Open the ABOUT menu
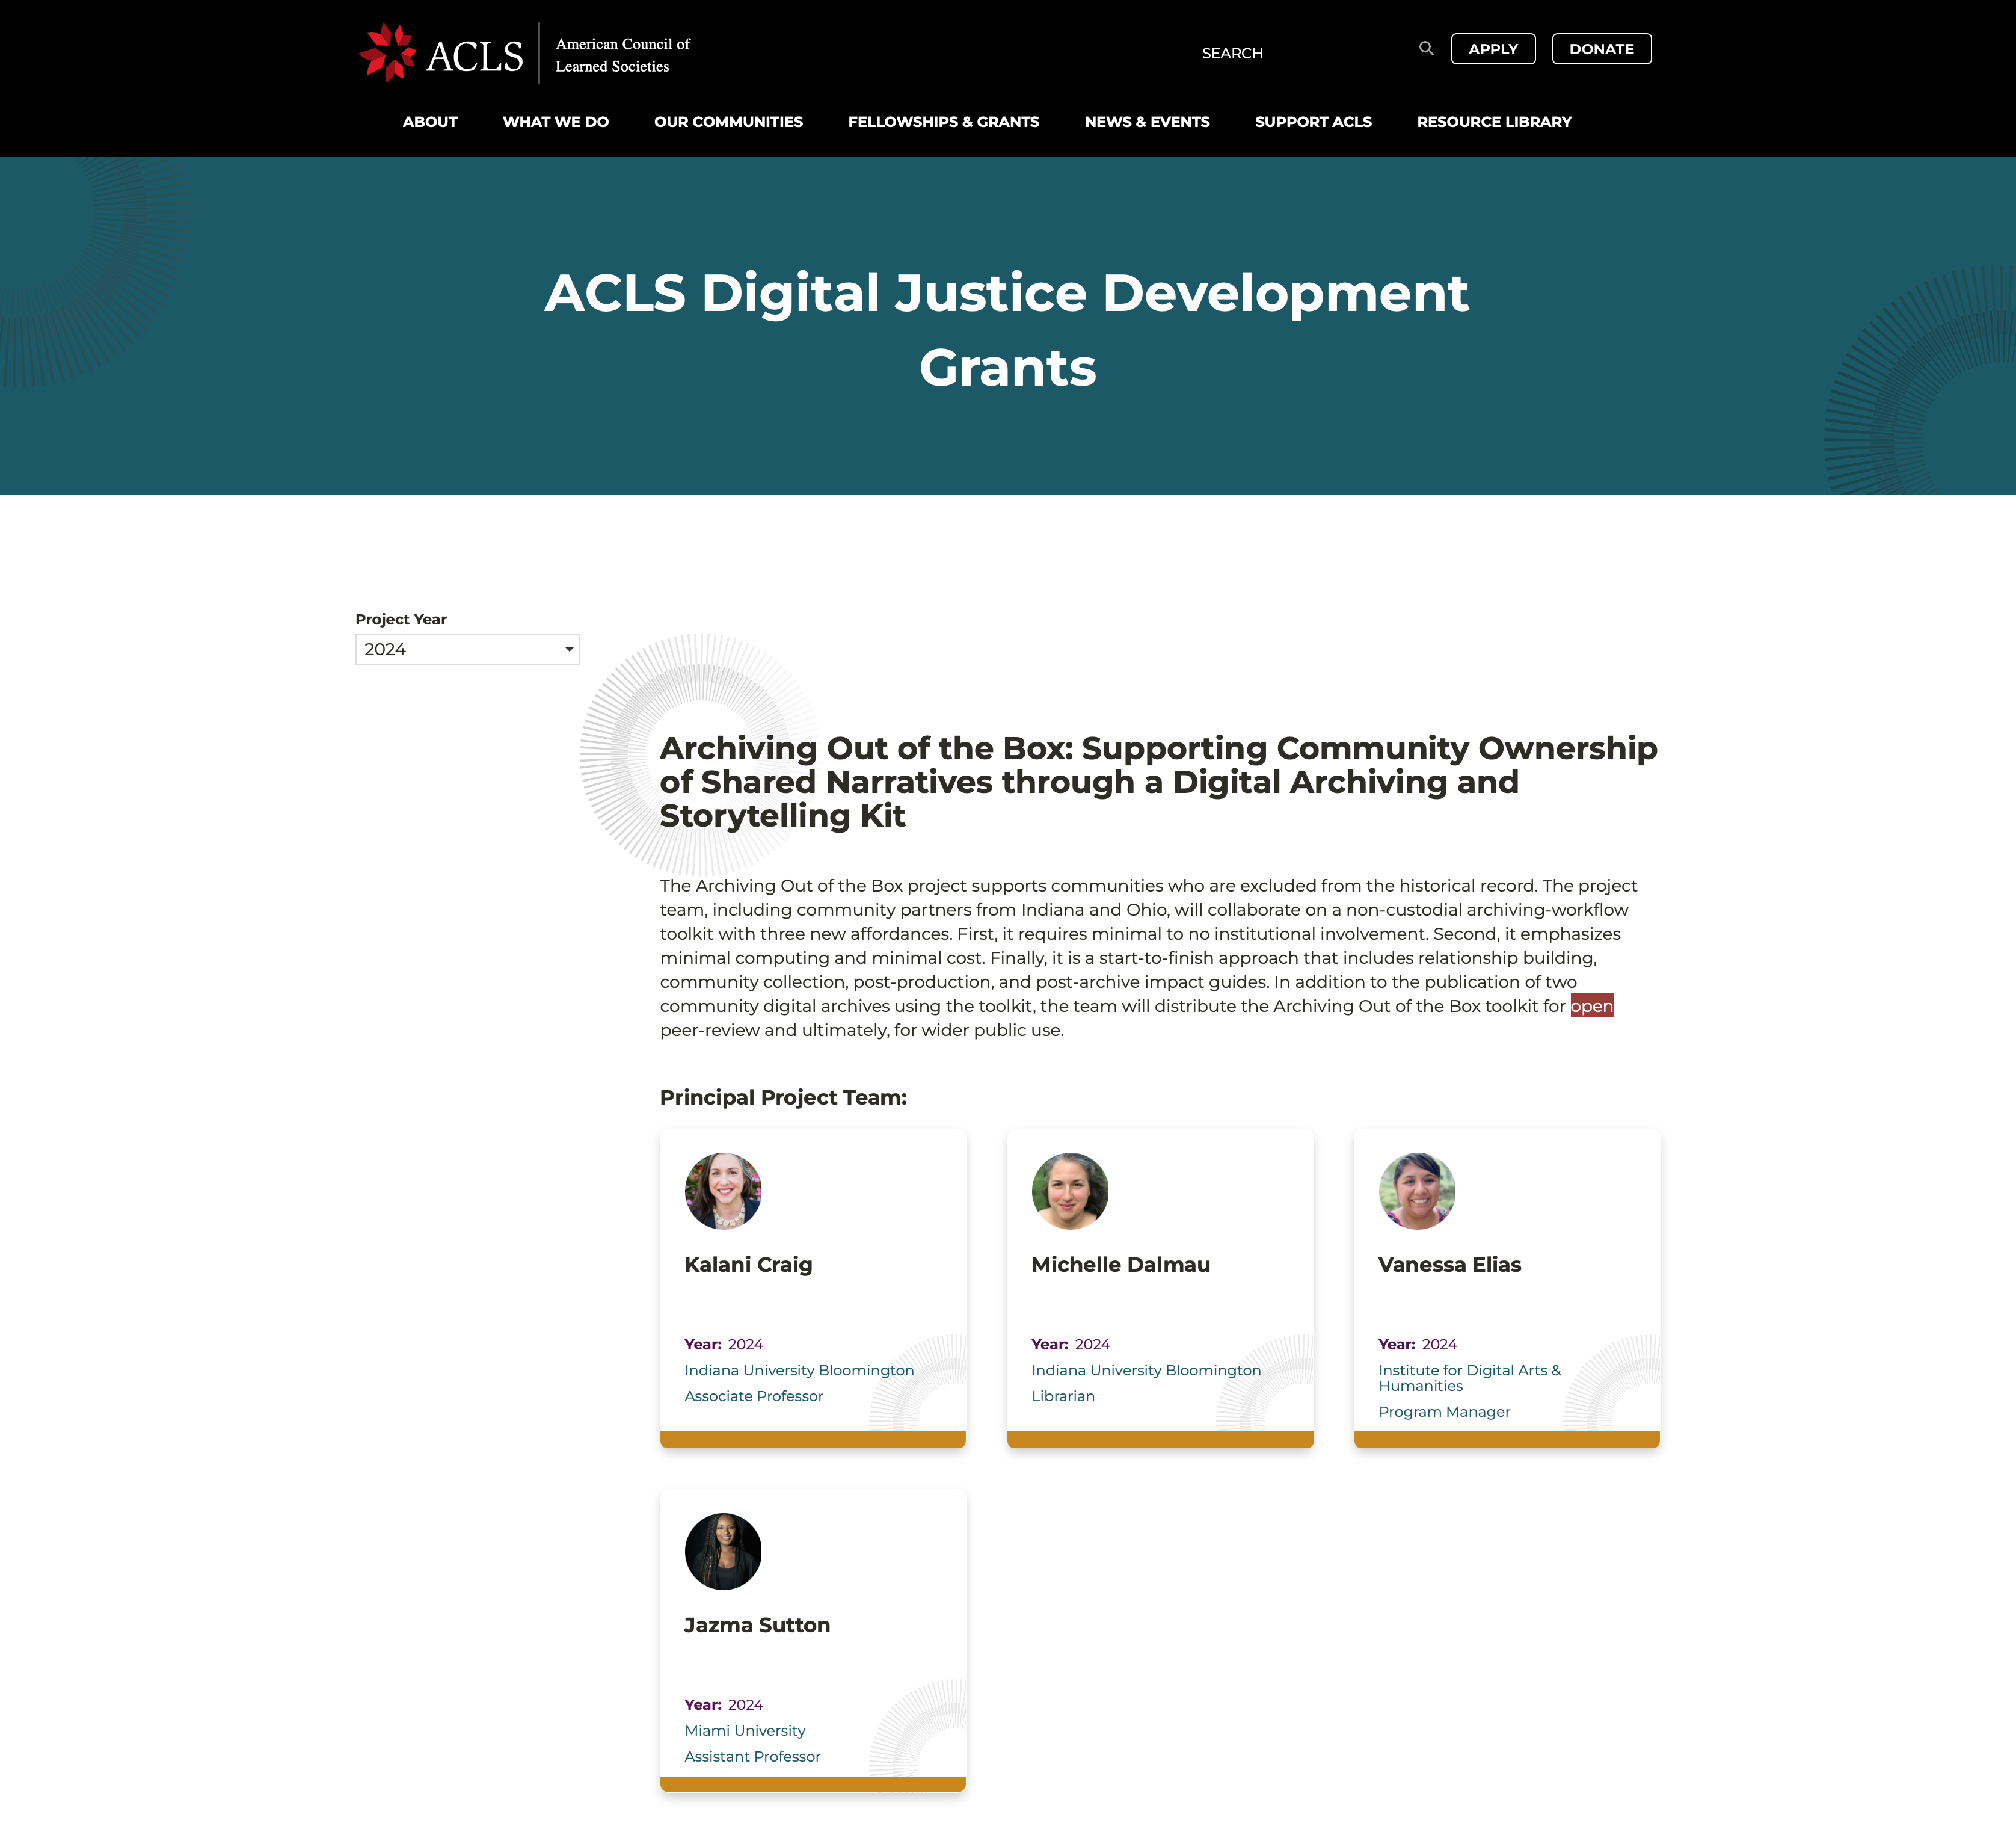2016x1841 pixels. (x=430, y=122)
